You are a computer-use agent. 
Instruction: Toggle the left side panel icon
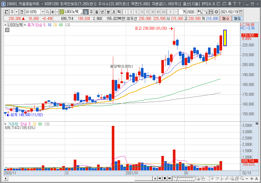(x=7, y=12)
